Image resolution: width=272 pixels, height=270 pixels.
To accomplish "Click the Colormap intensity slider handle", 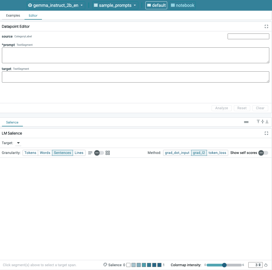I will click(224, 265).
